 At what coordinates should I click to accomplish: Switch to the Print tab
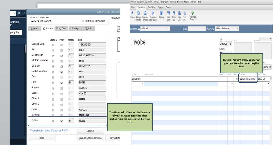[x=88, y=28]
